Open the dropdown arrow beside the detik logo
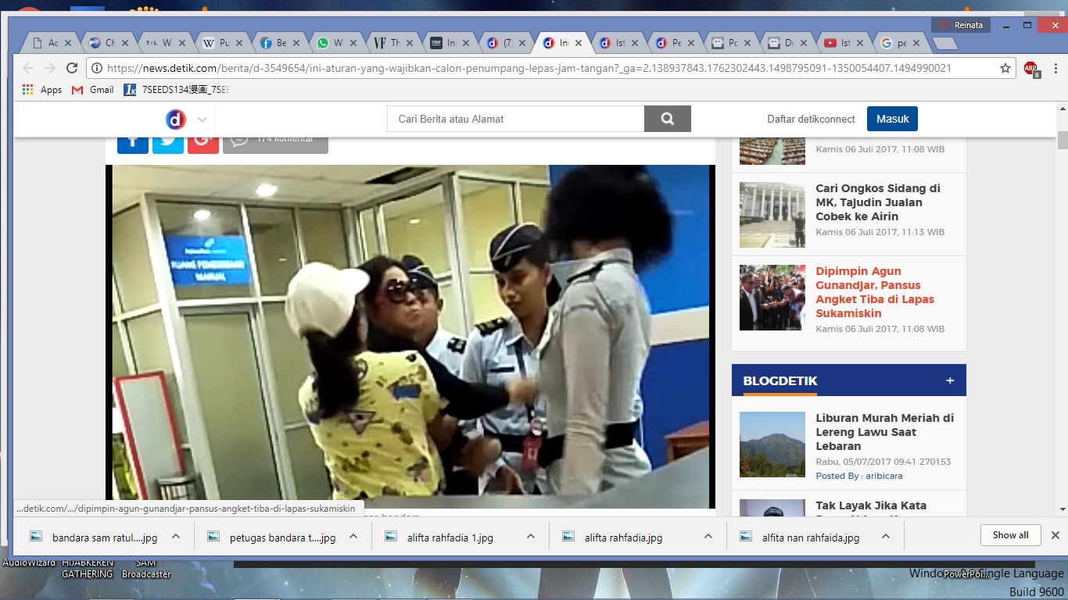Viewport: 1068px width, 600px height. (x=202, y=120)
